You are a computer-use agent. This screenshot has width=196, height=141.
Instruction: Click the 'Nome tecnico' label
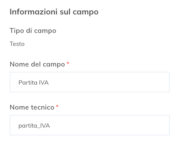pyautogui.click(x=32, y=107)
